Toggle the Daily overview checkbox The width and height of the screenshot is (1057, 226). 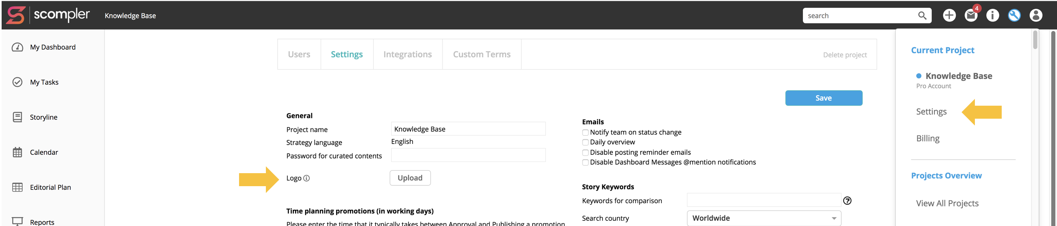tap(585, 142)
